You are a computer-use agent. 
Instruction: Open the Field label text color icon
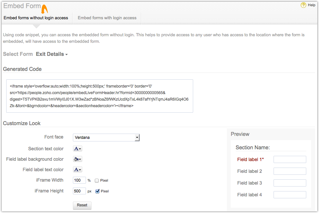(x=77, y=170)
